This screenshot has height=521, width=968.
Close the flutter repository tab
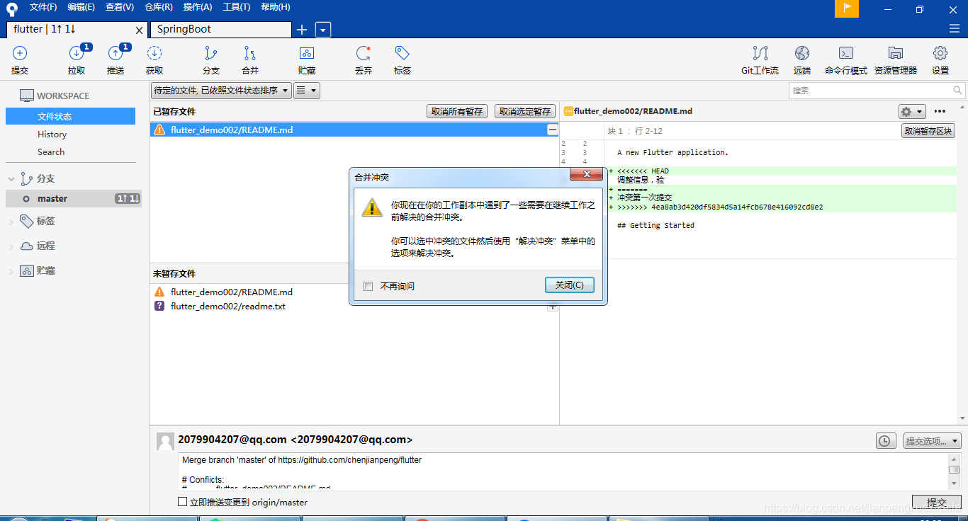(139, 30)
